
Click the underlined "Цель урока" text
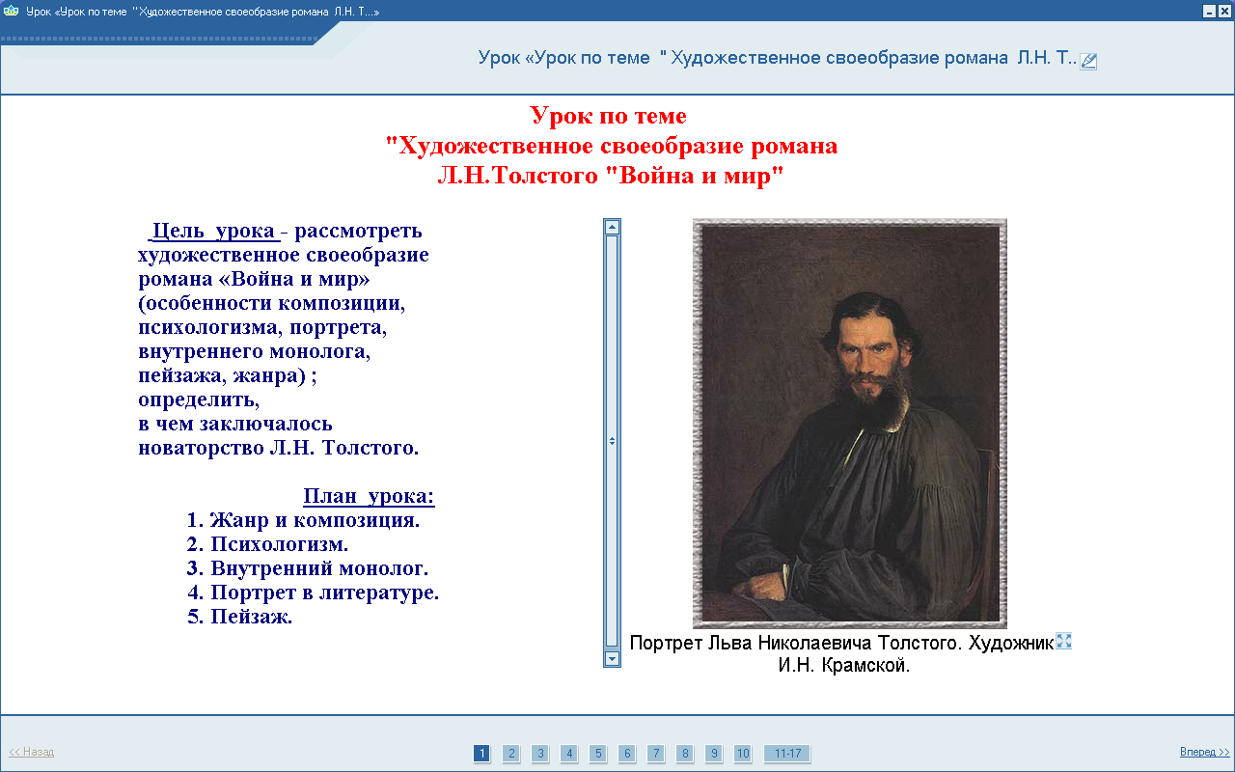pyautogui.click(x=214, y=232)
